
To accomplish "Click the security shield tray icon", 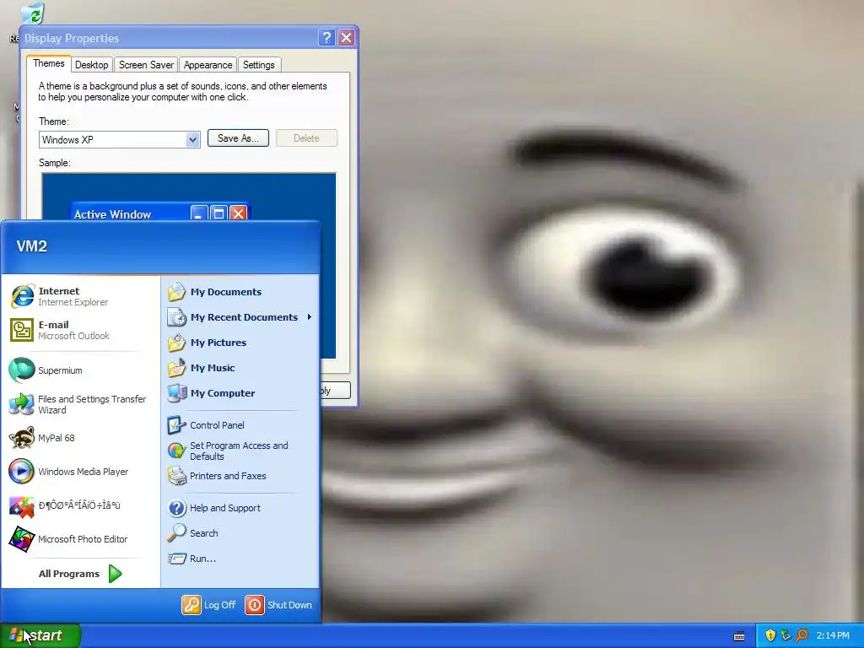I will (770, 635).
